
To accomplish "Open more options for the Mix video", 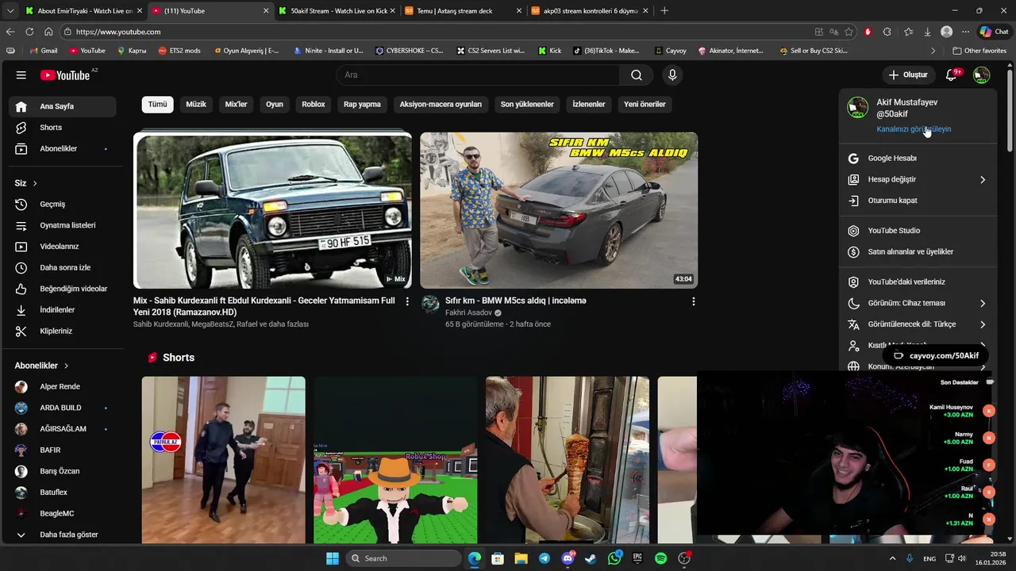I will (407, 301).
